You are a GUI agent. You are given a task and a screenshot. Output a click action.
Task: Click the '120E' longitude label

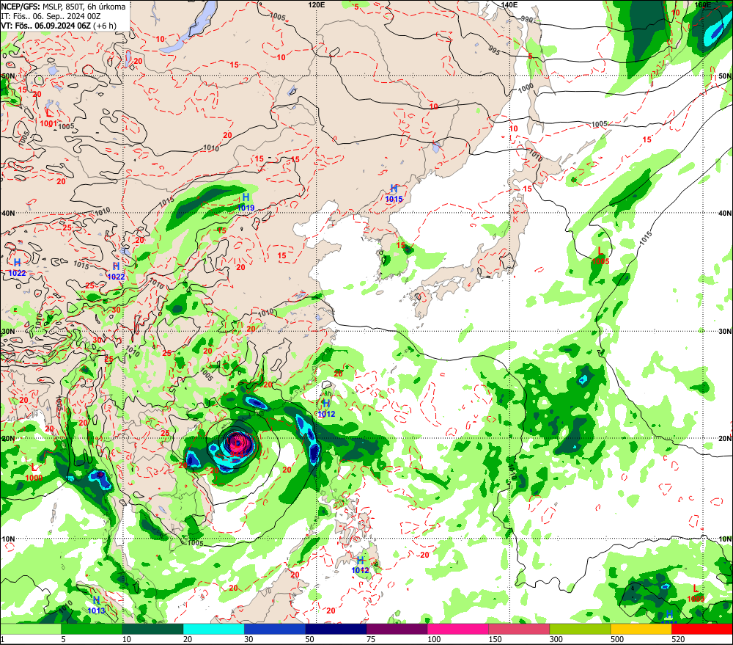(317, 4)
